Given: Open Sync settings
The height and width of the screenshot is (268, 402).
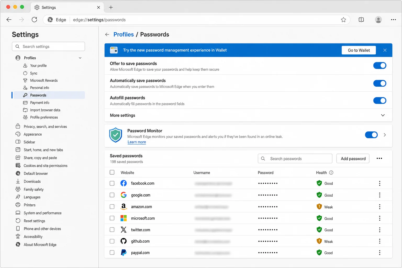Looking at the screenshot, I should 34,73.
